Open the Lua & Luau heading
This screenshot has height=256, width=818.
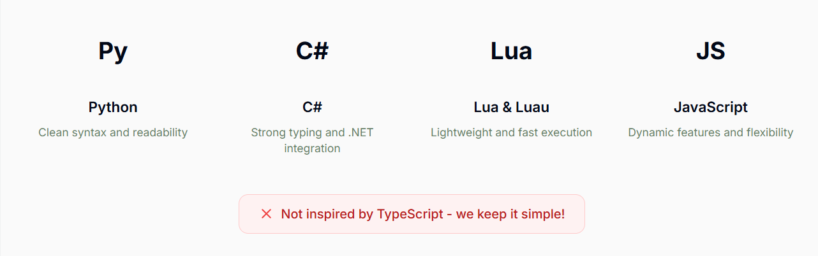pyautogui.click(x=511, y=107)
